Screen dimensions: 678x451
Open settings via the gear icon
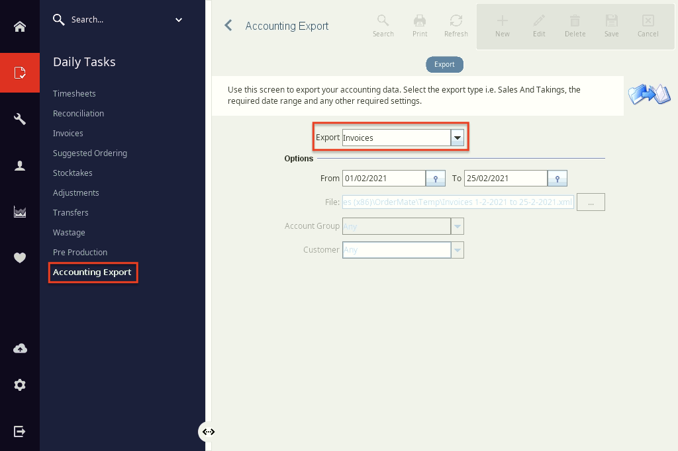(x=19, y=384)
